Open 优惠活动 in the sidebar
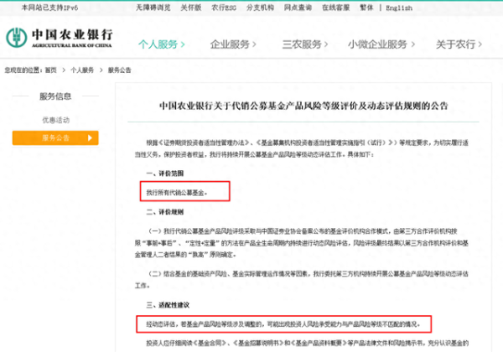The height and width of the screenshot is (352, 503). click(56, 120)
